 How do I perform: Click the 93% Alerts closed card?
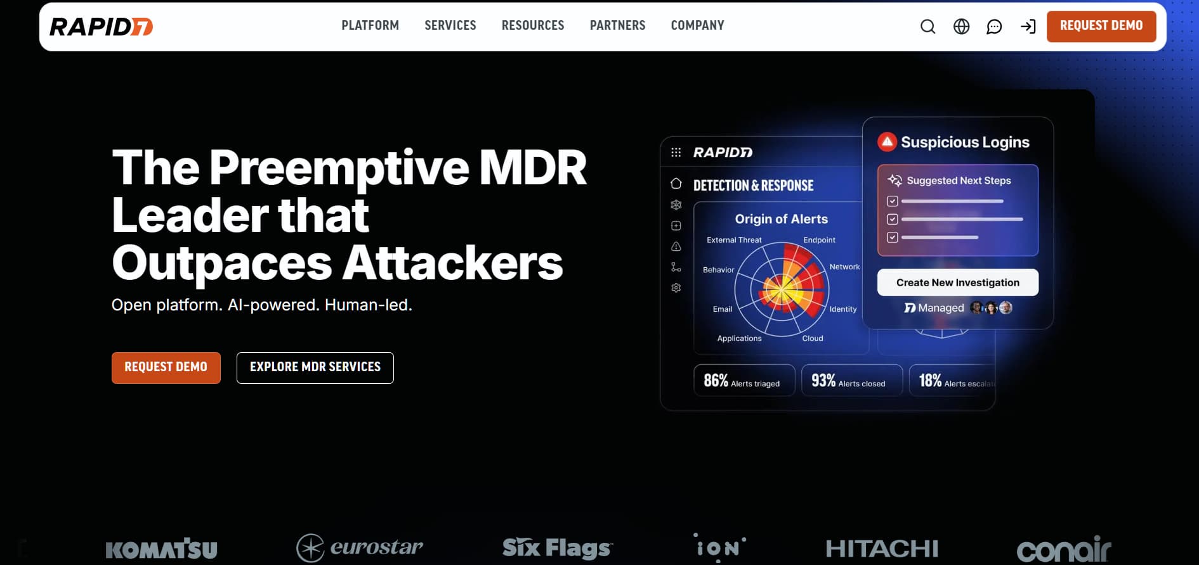[x=852, y=380]
